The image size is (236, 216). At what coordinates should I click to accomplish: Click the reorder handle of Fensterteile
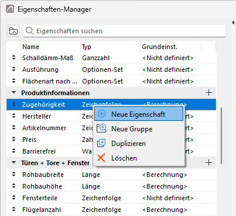click(x=13, y=197)
